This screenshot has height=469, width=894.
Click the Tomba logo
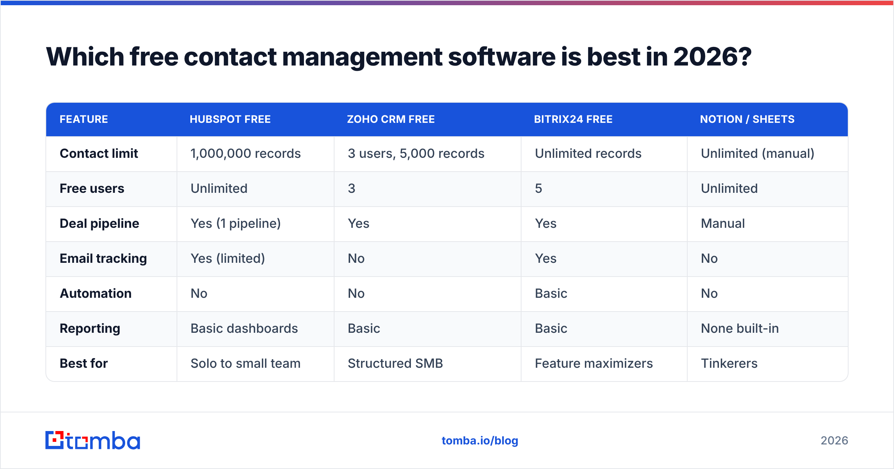tap(93, 440)
